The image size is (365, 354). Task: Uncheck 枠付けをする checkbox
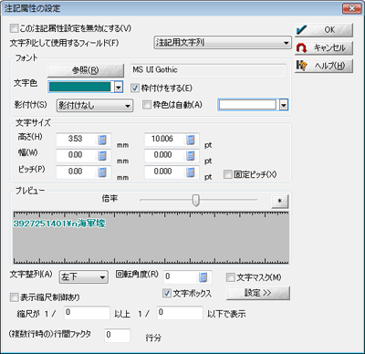[x=135, y=88]
